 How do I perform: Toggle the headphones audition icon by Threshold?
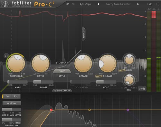(x=6, y=56)
